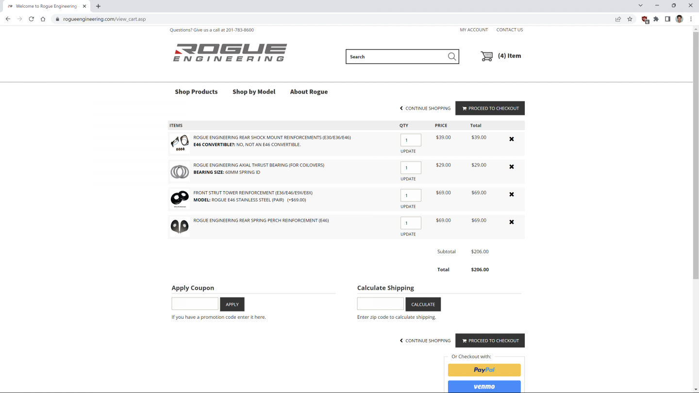
Task: Remove Axial Thrust Bearing item
Action: point(512,167)
